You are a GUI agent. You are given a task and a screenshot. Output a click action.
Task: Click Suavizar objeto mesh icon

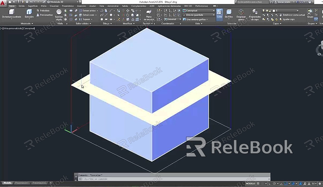tap(59, 12)
